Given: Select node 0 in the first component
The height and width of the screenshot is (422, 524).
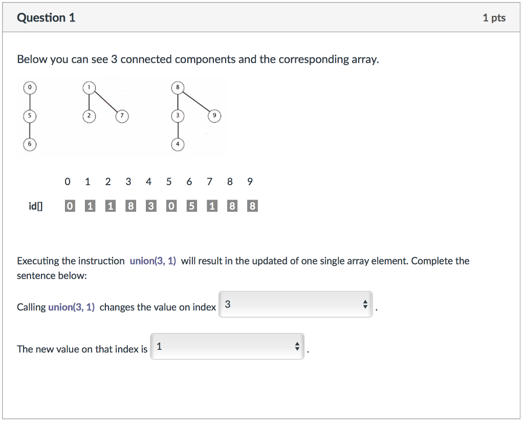Looking at the screenshot, I should (30, 87).
